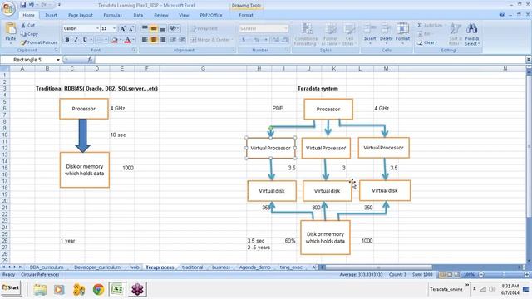Open Format as Table gallery
This screenshot has height=299, width=532.
click(x=330, y=34)
